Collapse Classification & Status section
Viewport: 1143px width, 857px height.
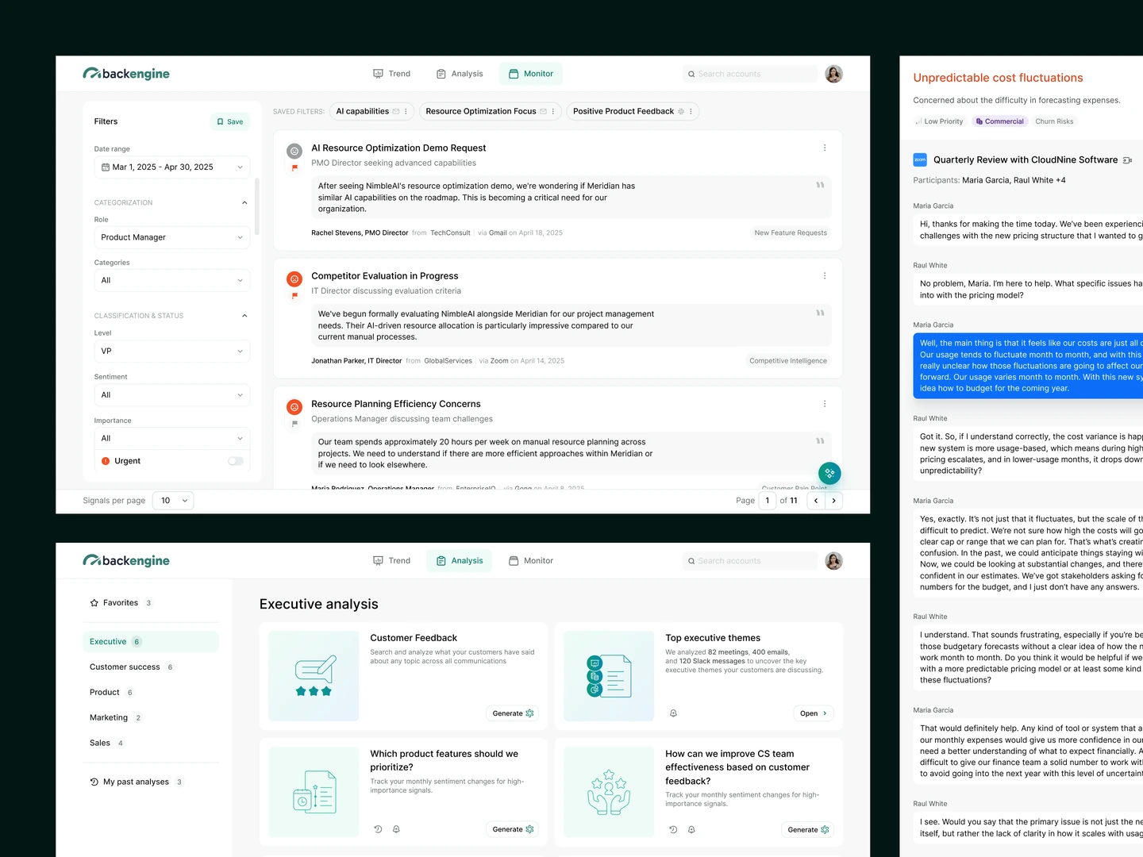pos(244,316)
